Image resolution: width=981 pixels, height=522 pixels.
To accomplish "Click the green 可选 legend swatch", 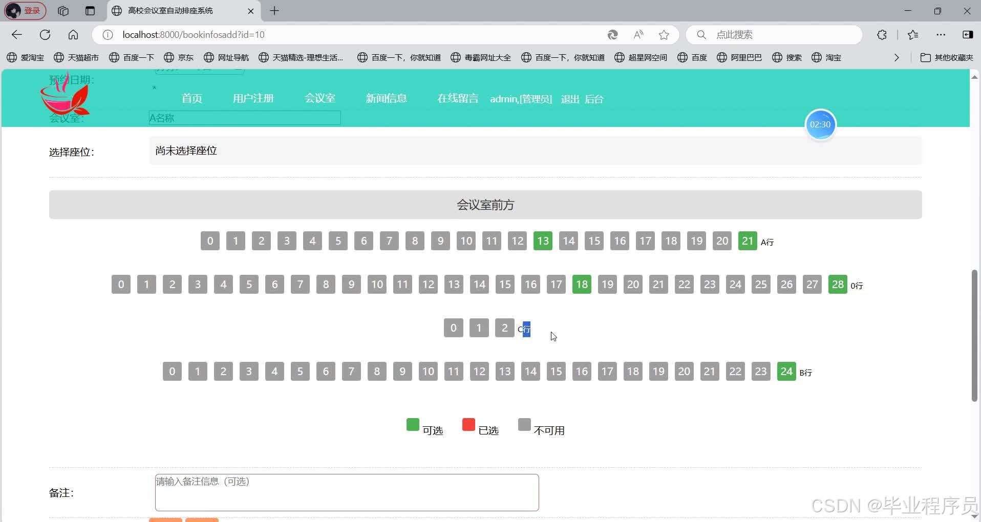I will (413, 424).
